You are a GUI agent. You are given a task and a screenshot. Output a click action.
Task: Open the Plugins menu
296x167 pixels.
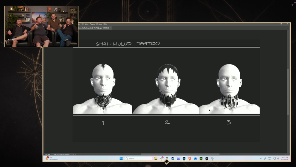[92, 24]
